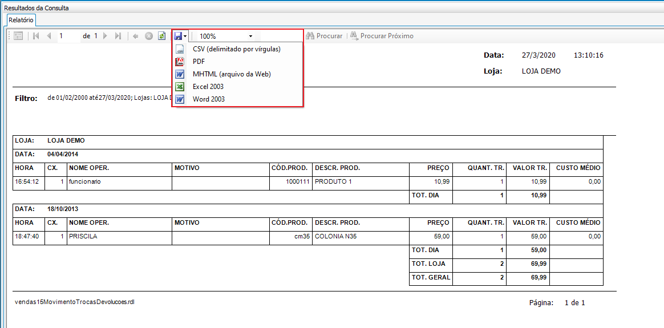The width and height of the screenshot is (664, 328).
Task: Click the current page number field
Action: click(68, 37)
